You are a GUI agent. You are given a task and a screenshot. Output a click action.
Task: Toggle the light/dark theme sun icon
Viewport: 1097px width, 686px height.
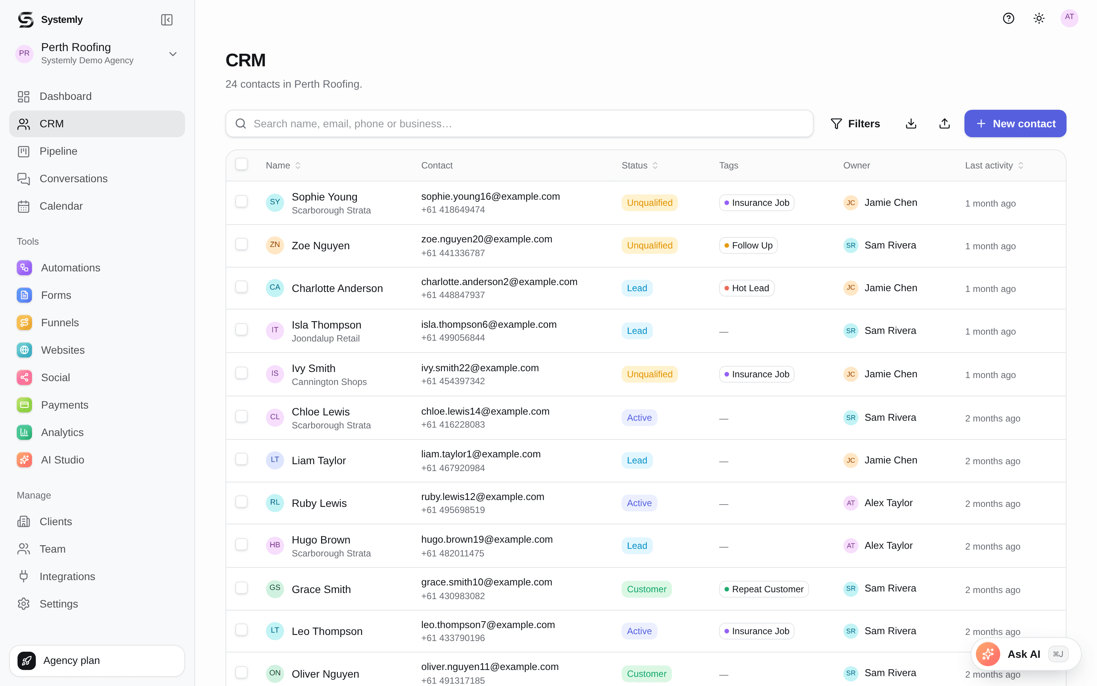tap(1039, 18)
